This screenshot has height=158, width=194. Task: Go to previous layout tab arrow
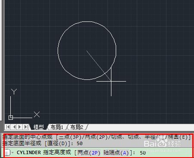14,127
